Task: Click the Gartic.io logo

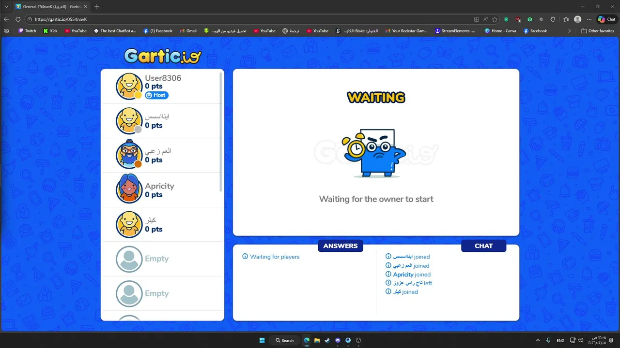Action: pos(162,56)
